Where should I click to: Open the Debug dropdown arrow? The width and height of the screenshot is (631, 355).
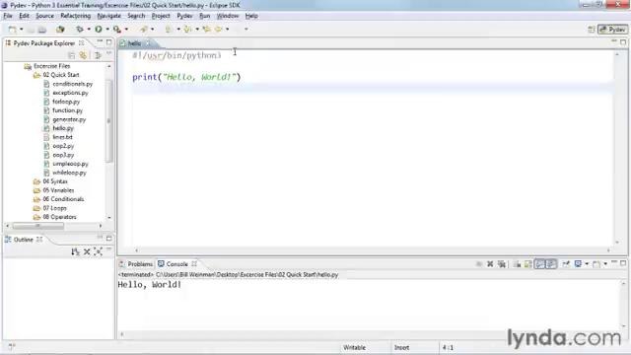[89, 30]
